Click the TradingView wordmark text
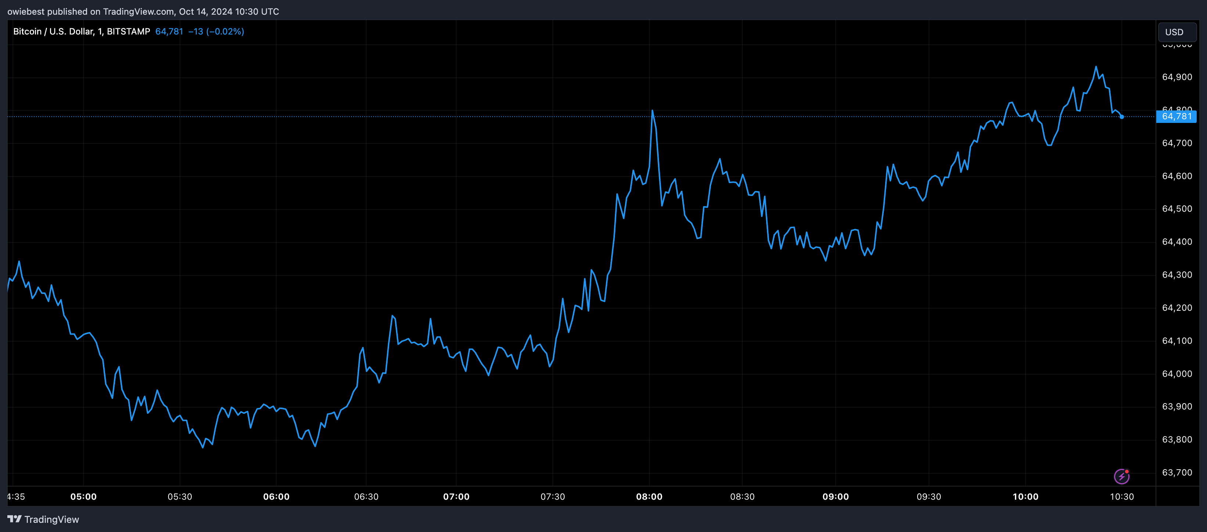The height and width of the screenshot is (532, 1207). pyautogui.click(x=51, y=520)
